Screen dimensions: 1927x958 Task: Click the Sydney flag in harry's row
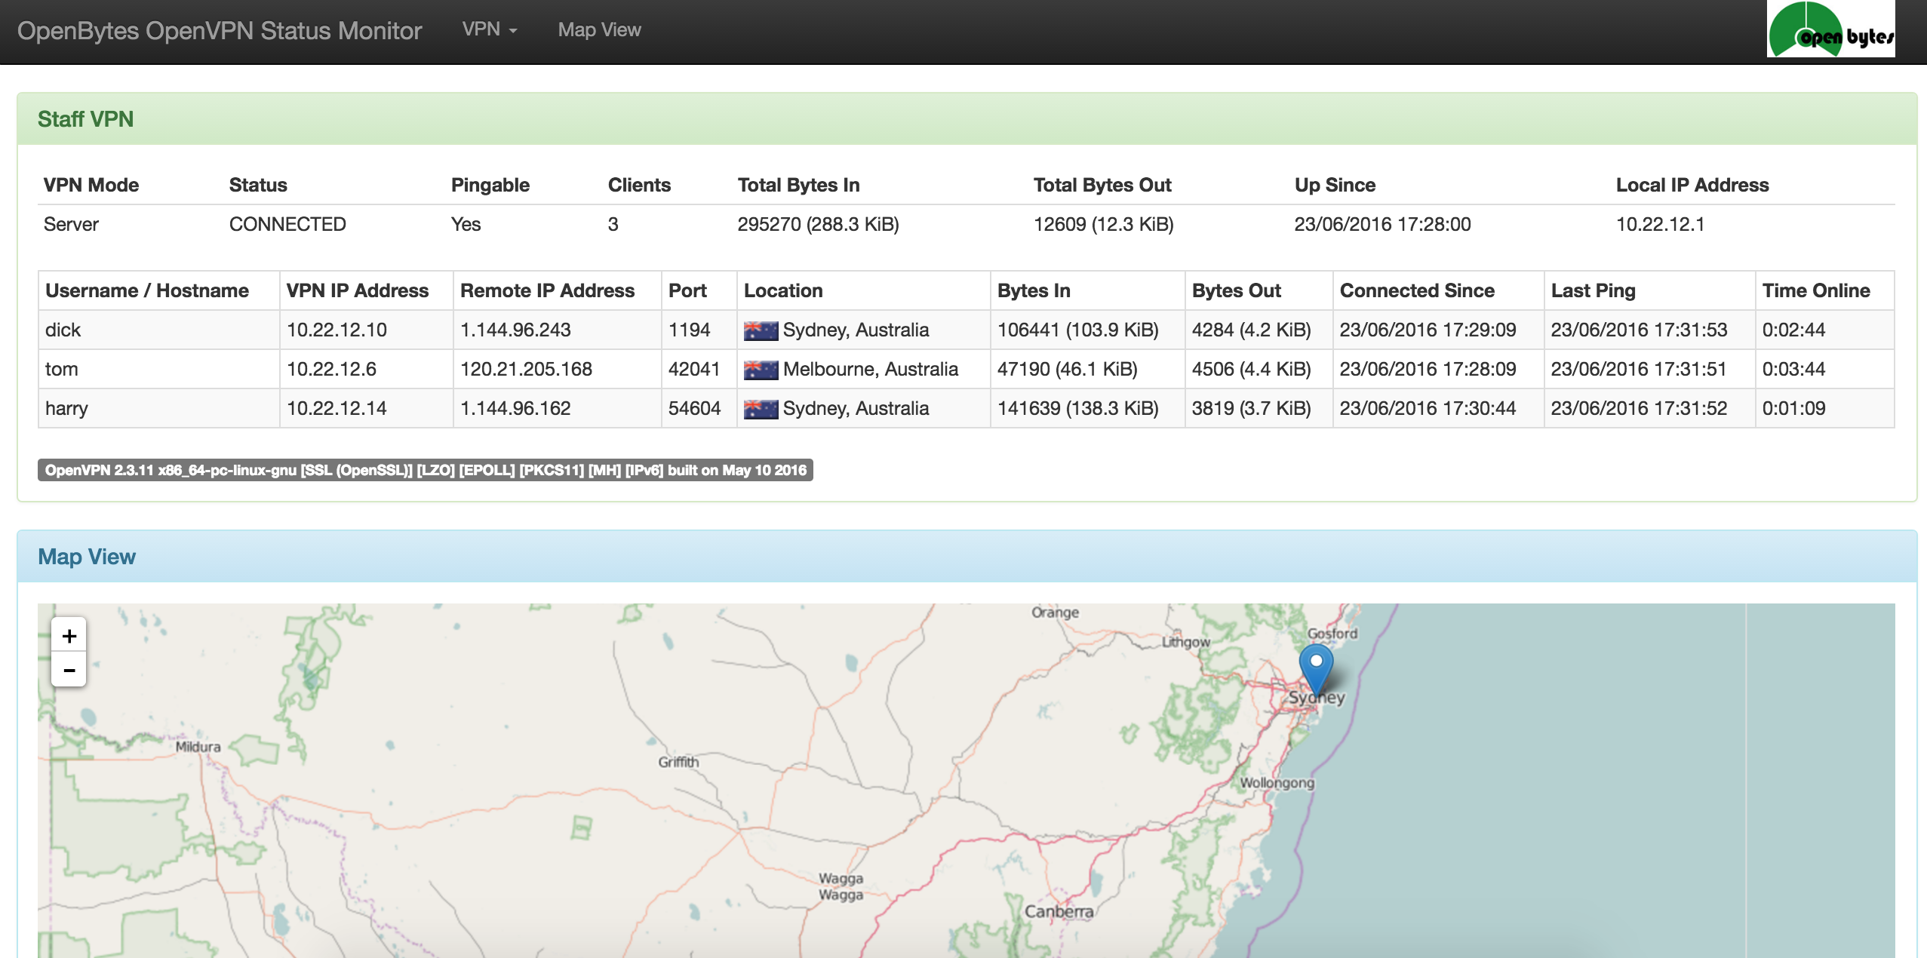pyautogui.click(x=761, y=408)
